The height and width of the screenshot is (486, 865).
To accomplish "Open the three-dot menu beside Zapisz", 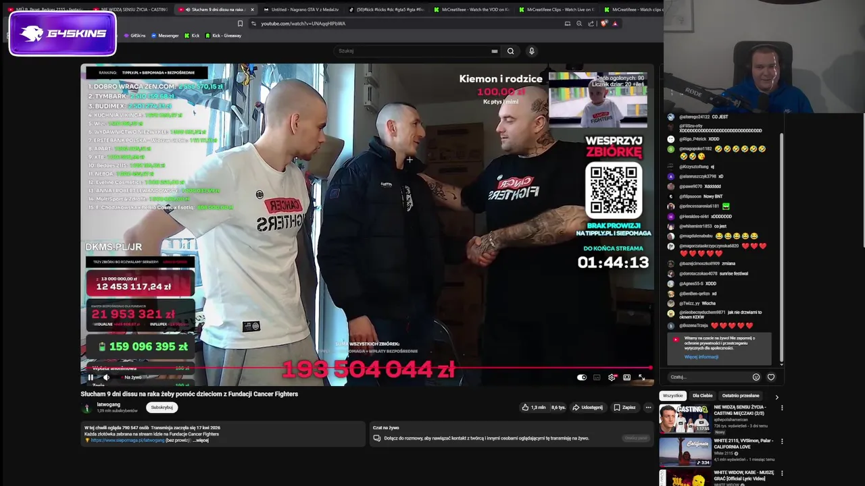I will tap(648, 407).
